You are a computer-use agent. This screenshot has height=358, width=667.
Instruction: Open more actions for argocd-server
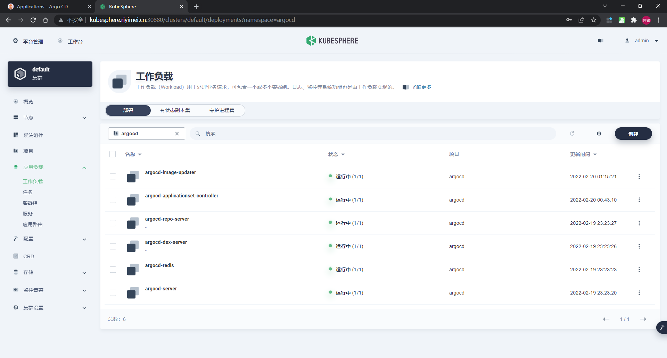(x=639, y=293)
